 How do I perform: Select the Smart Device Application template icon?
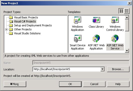pos(77,39)
